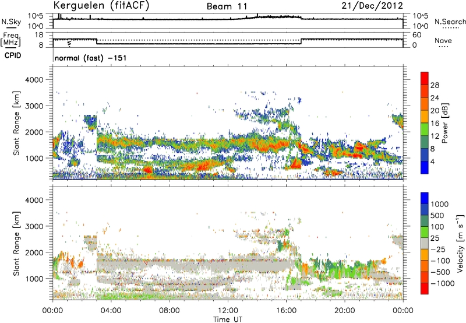Viewport: 466px width, 323px height.
Task: Click the "00:00" label starting the time axis
Action: pyautogui.click(x=52, y=311)
